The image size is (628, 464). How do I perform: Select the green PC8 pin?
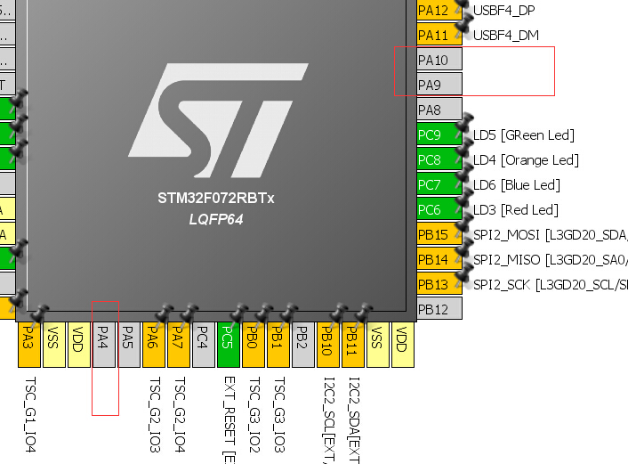pyautogui.click(x=439, y=159)
